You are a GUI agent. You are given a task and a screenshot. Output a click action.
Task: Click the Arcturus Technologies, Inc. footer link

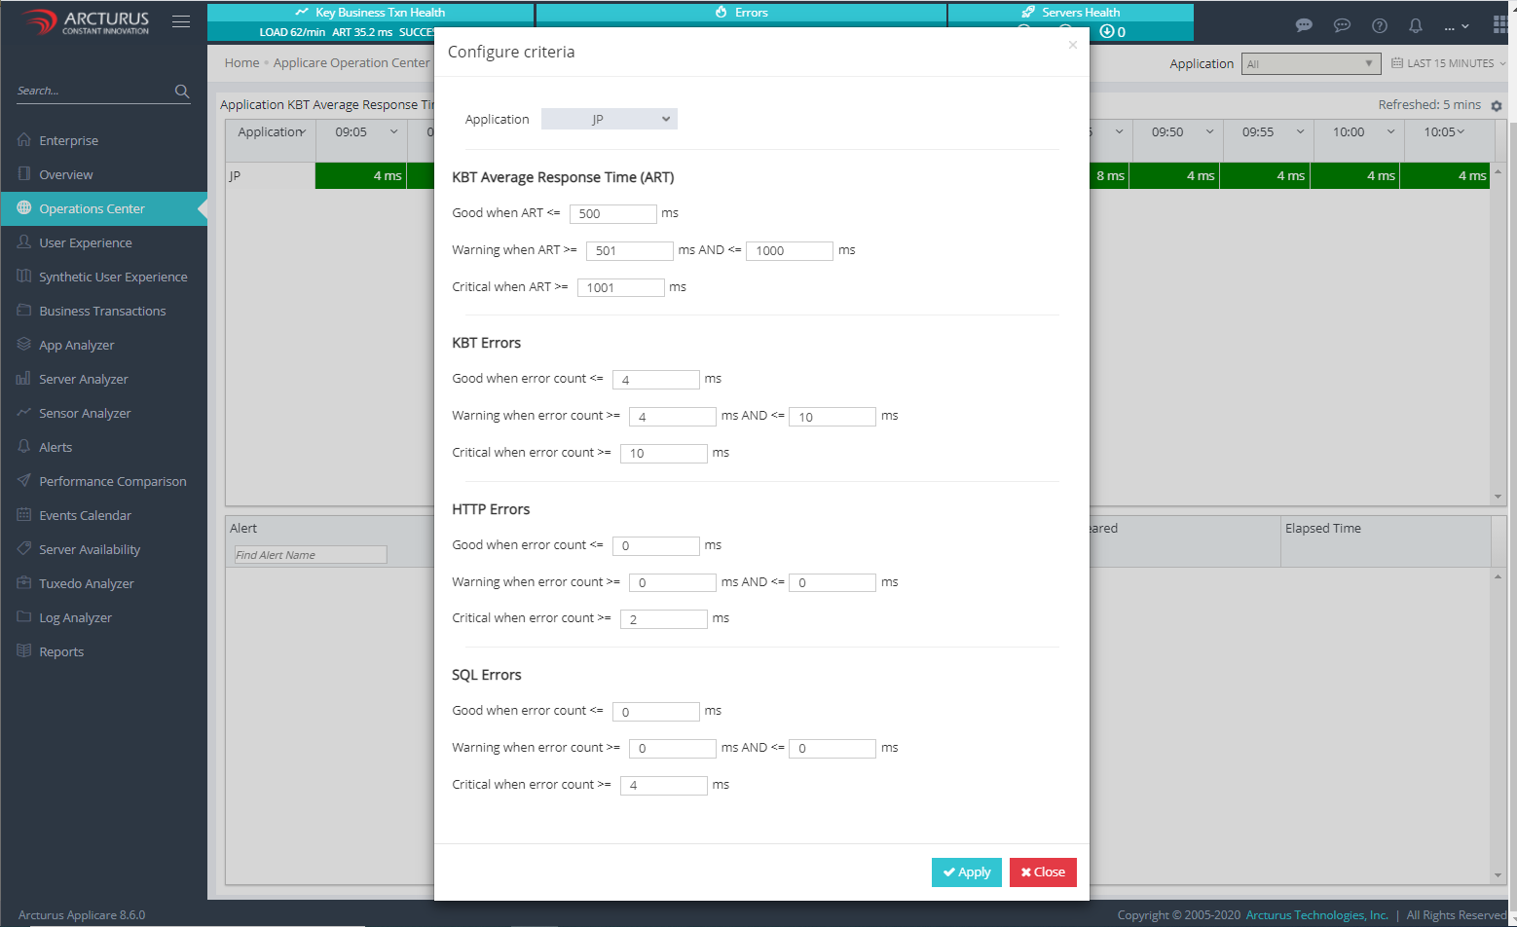click(x=1316, y=914)
